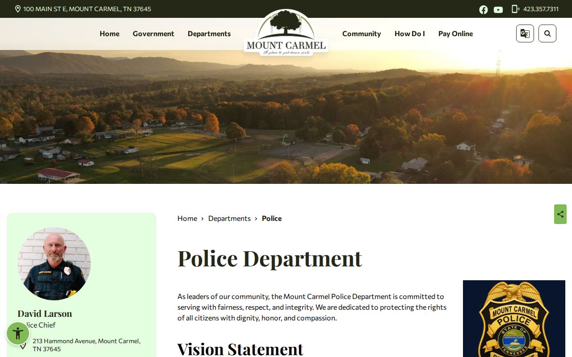
Task: Click the mobile phone icon beside 423.357.7311
Action: coord(515,9)
